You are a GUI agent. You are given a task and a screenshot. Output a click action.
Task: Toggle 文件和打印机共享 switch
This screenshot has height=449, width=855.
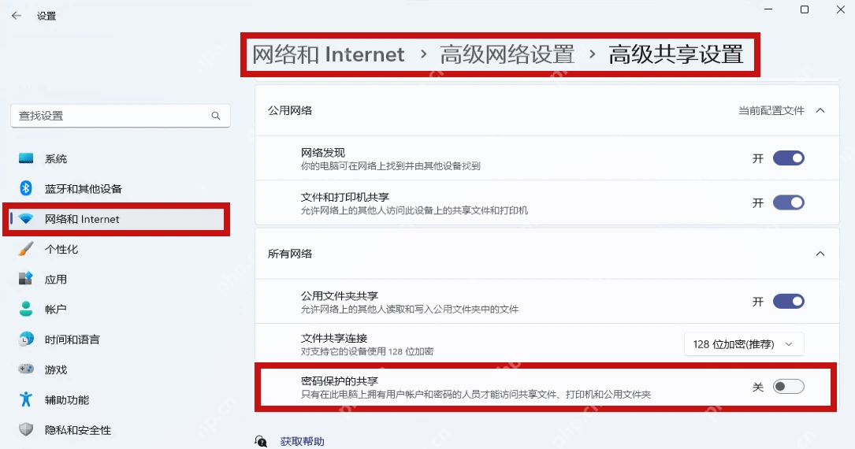(x=789, y=202)
